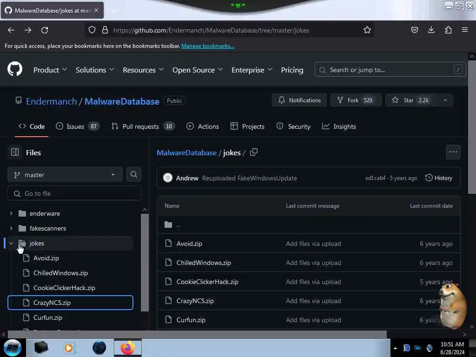
Task: Open the Pocket save icon in the toolbar
Action: point(414,30)
